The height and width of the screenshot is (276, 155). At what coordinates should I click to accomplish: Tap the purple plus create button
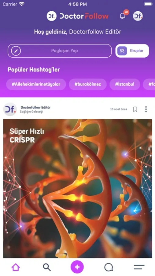pos(77,267)
